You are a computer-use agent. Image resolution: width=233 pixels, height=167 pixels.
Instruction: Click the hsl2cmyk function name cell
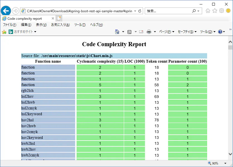pos(48,108)
